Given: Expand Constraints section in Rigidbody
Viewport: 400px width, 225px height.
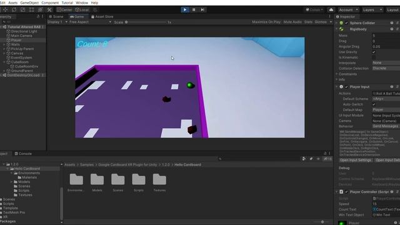Looking at the screenshot, I should (337, 74).
